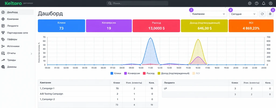276x108 pixels.
Task: Open the Сегодня date range dropdown
Action: 243,14
